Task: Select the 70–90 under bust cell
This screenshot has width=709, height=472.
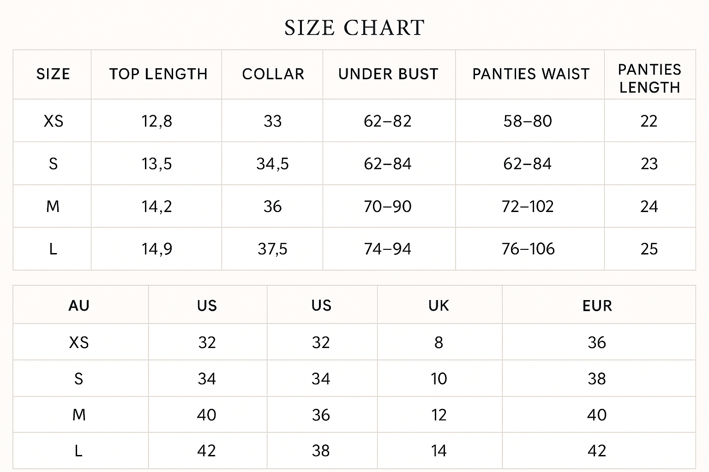Action: (388, 206)
